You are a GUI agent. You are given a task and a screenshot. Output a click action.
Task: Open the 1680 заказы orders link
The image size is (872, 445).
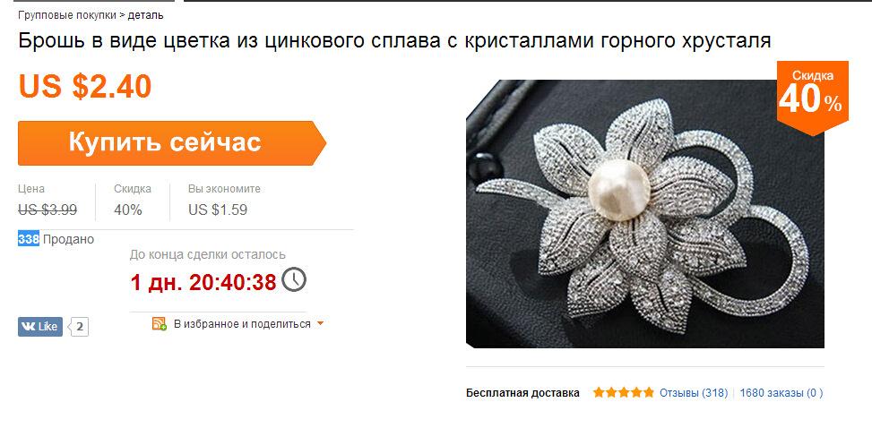[x=781, y=393]
